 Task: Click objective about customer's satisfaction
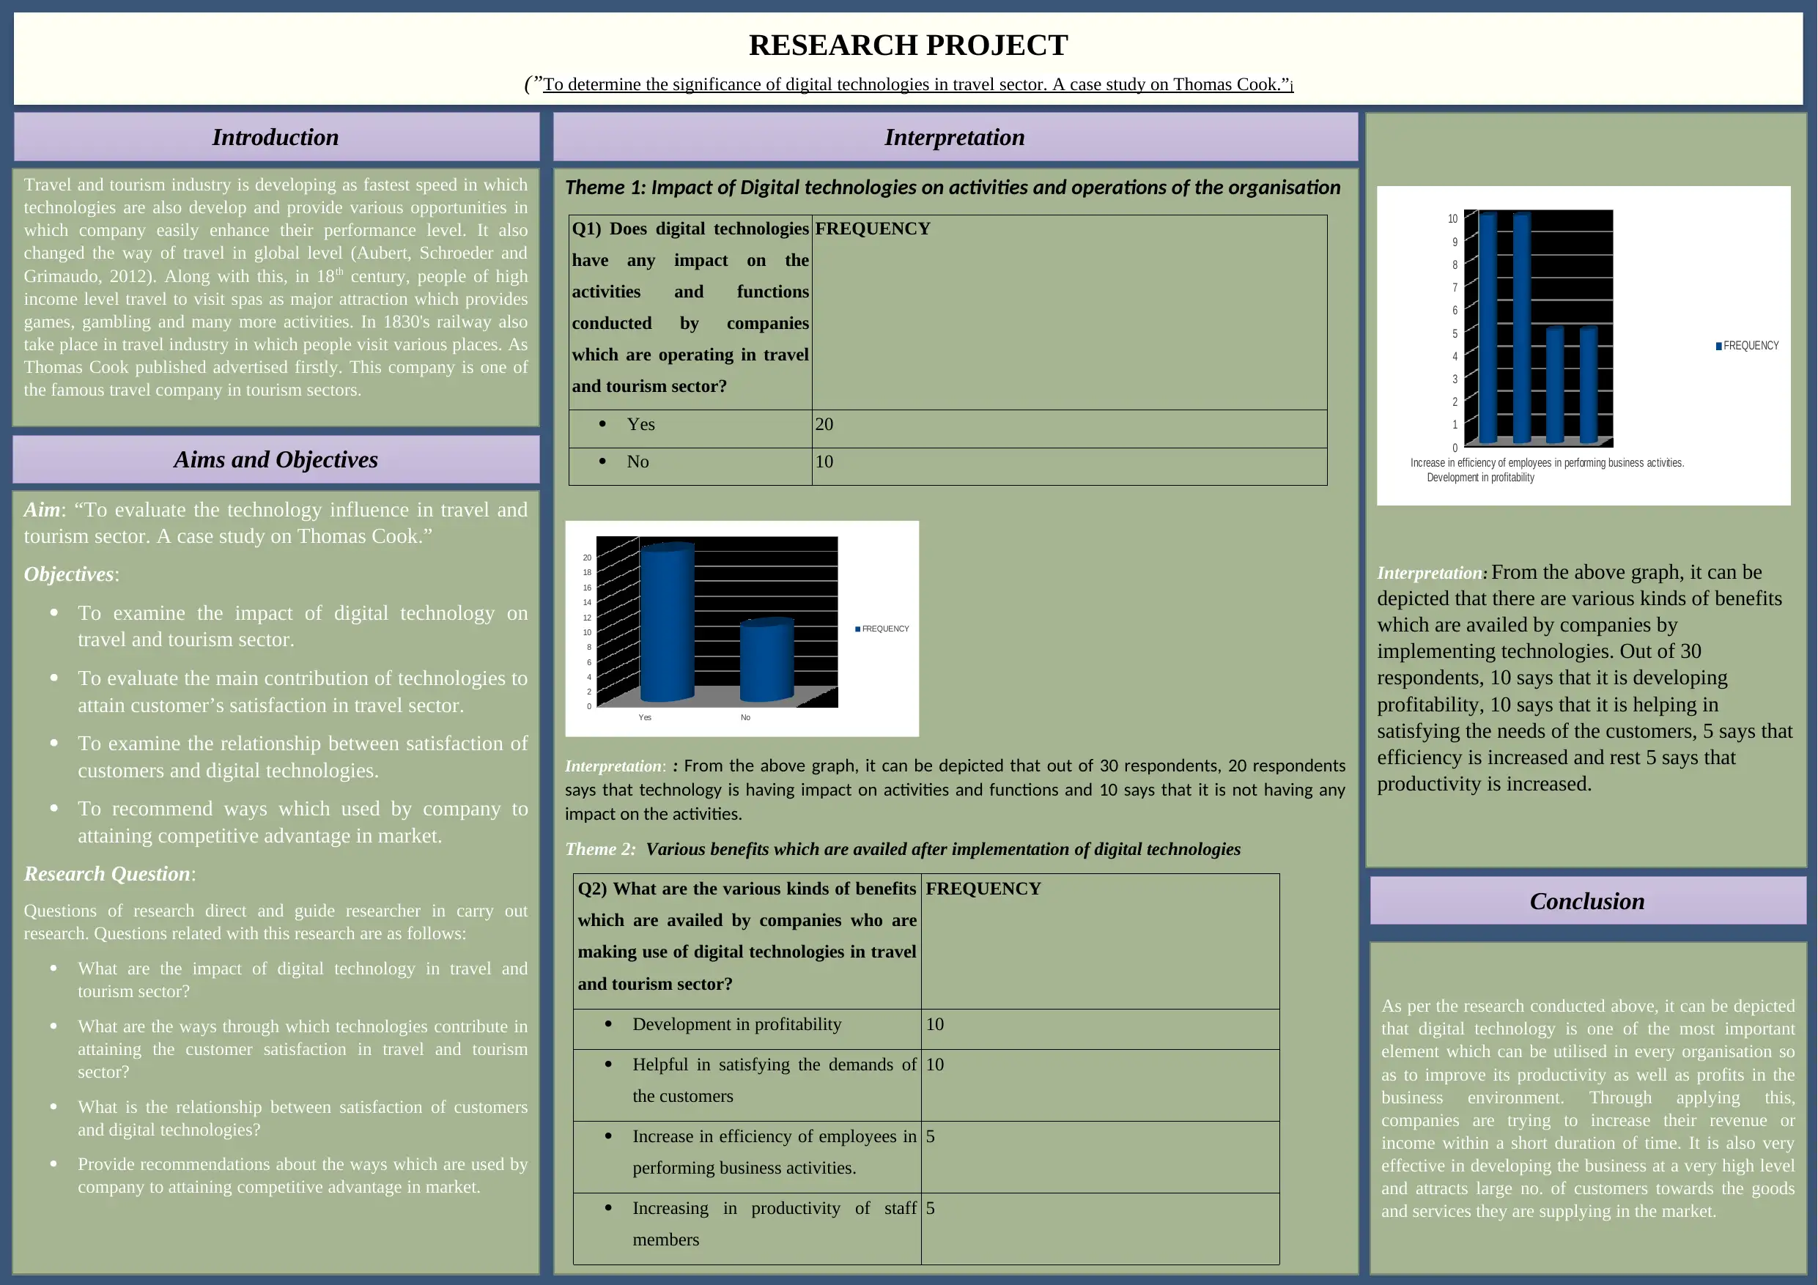pos(302,691)
